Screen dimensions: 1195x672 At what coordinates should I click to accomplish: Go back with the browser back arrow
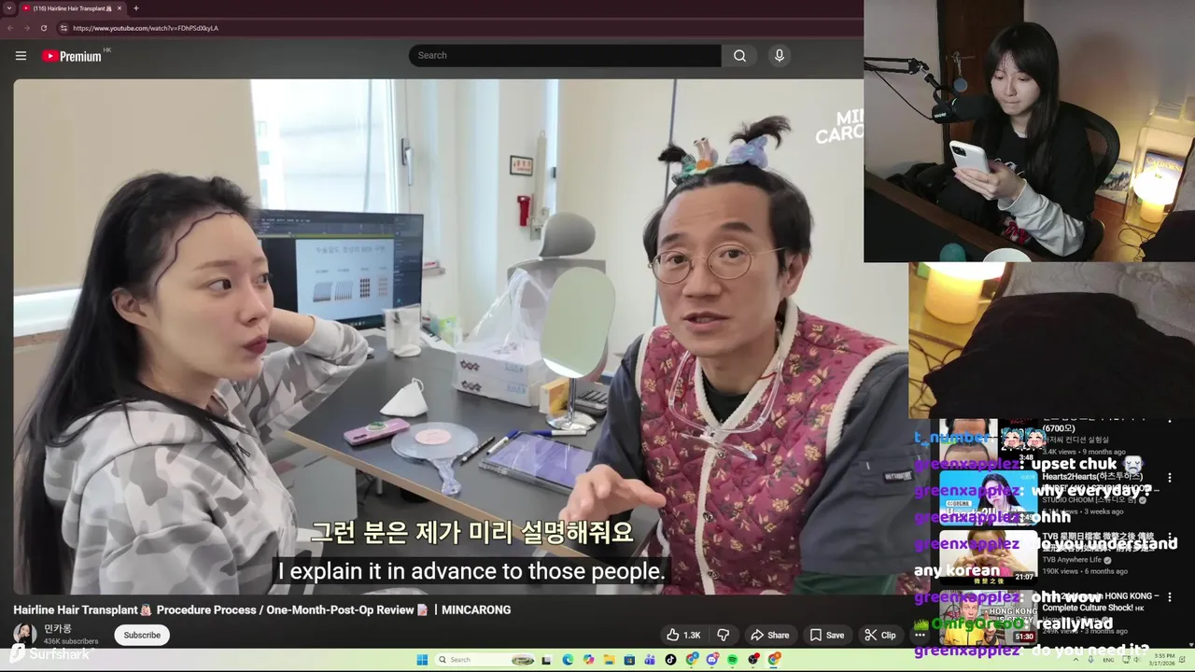[x=10, y=28]
